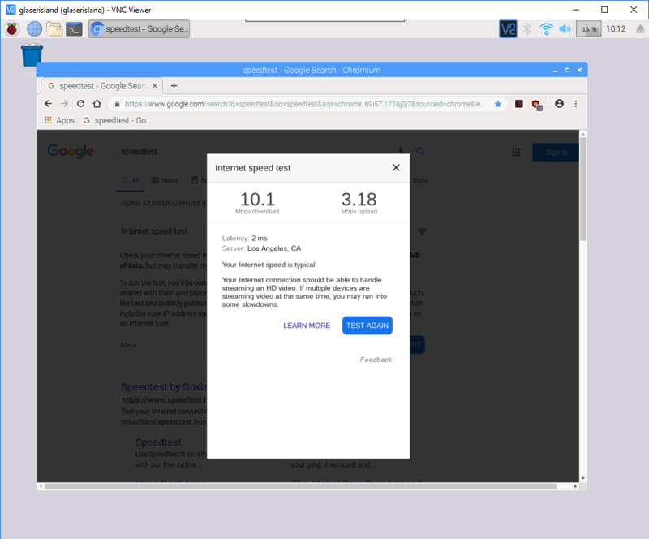Launch the terminal from the taskbar
Screen dimensions: 649x539
(75, 28)
